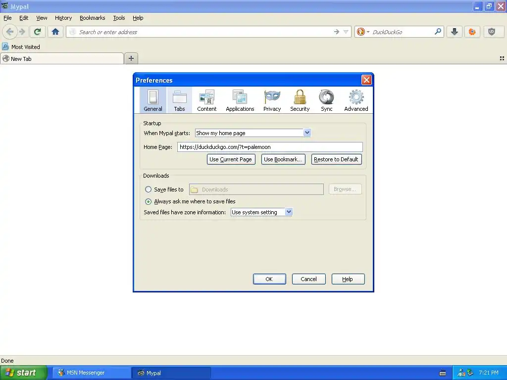Open the tab groups grid icon
Viewport: 507px width, 380px height.
[502, 58]
